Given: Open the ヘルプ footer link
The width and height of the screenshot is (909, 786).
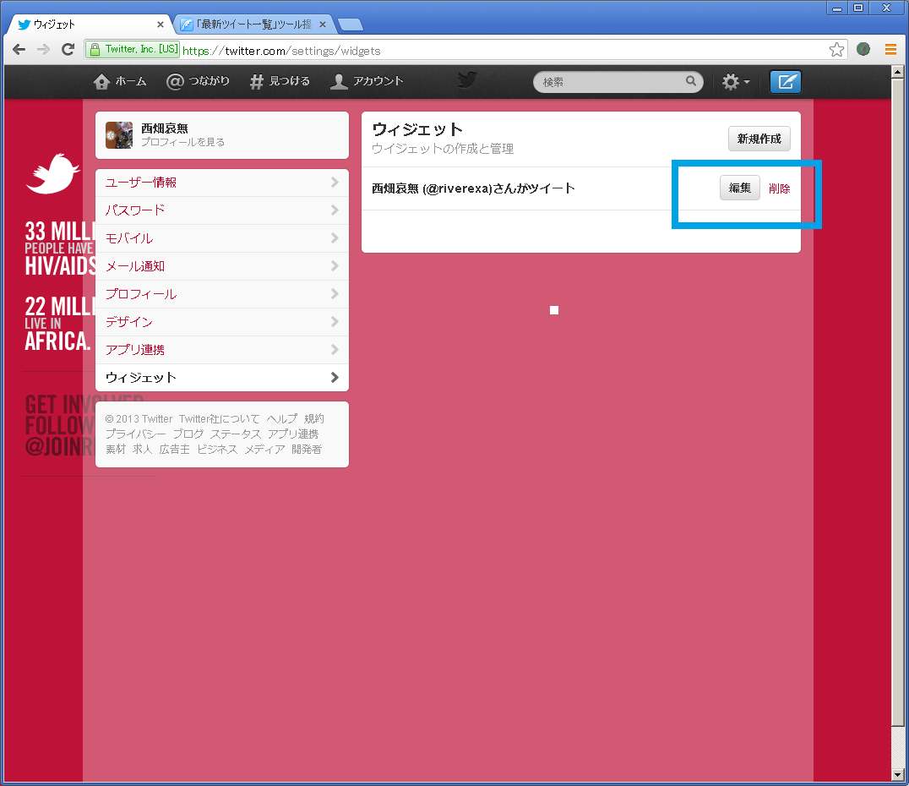Looking at the screenshot, I should click(x=282, y=419).
